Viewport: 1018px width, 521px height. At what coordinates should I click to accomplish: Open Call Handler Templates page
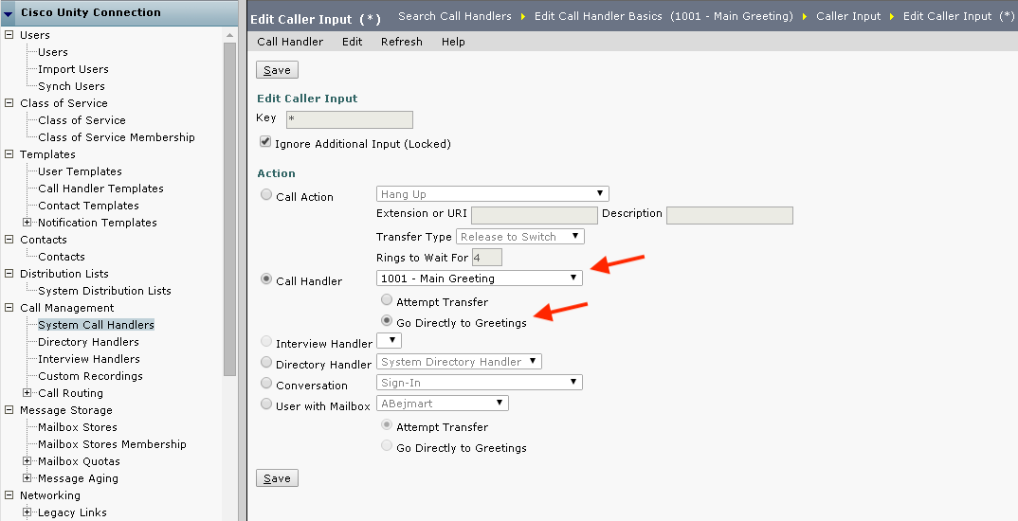[100, 189]
